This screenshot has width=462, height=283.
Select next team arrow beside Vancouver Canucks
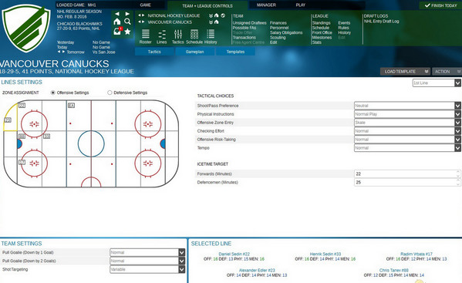(x=143, y=22)
